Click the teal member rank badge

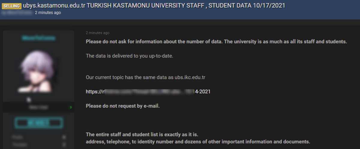pyautogui.click(x=38, y=123)
